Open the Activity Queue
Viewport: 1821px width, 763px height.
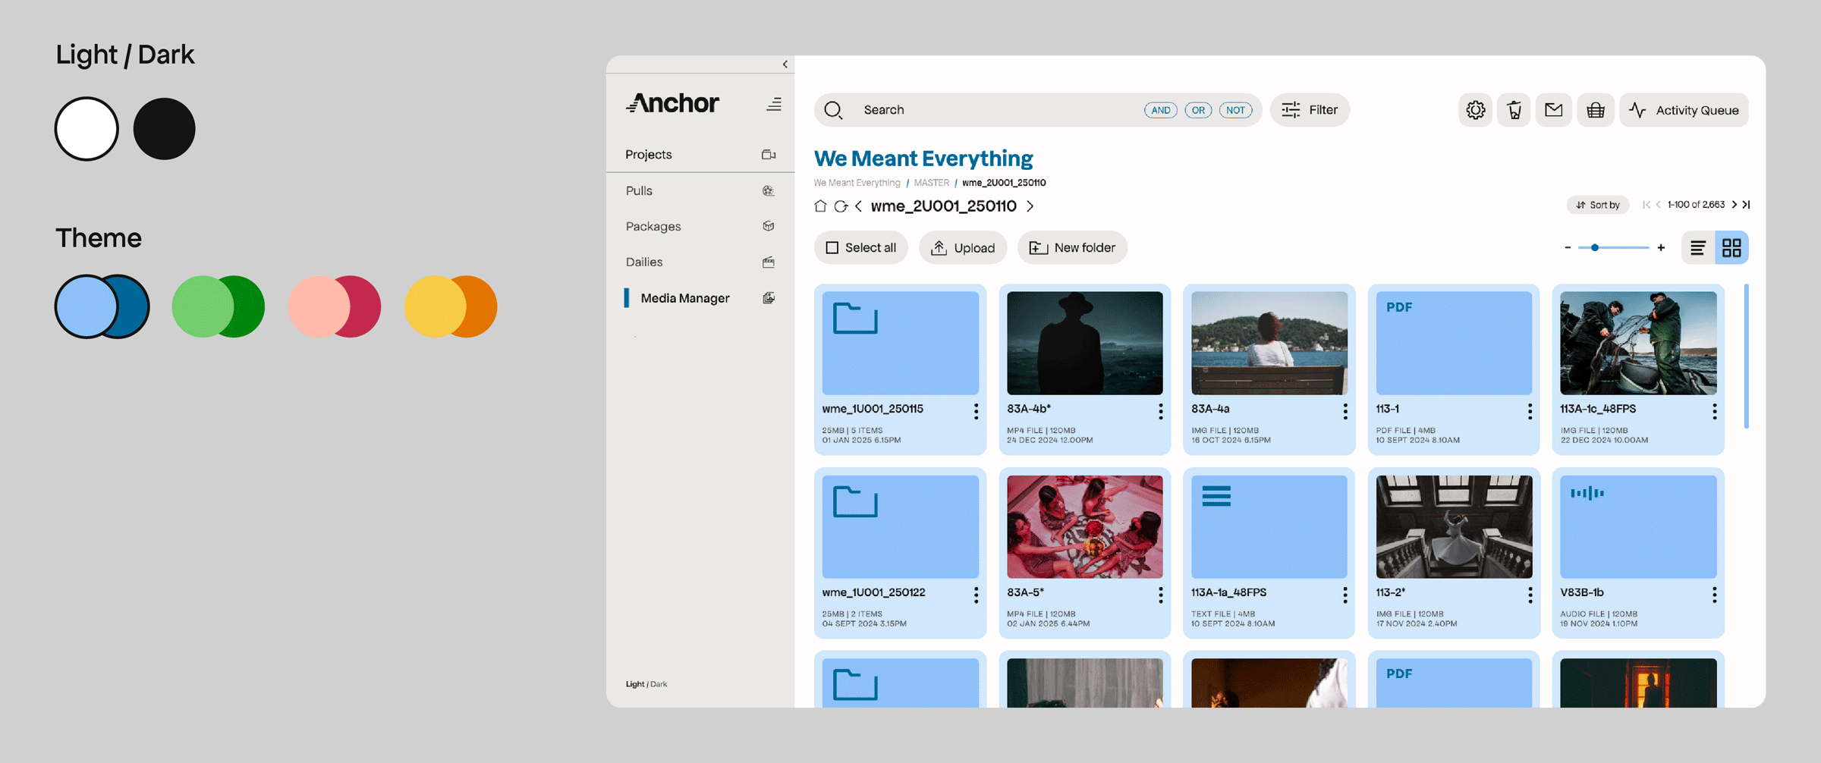(1684, 110)
